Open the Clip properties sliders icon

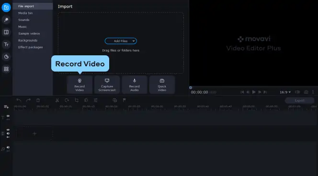pos(95,100)
